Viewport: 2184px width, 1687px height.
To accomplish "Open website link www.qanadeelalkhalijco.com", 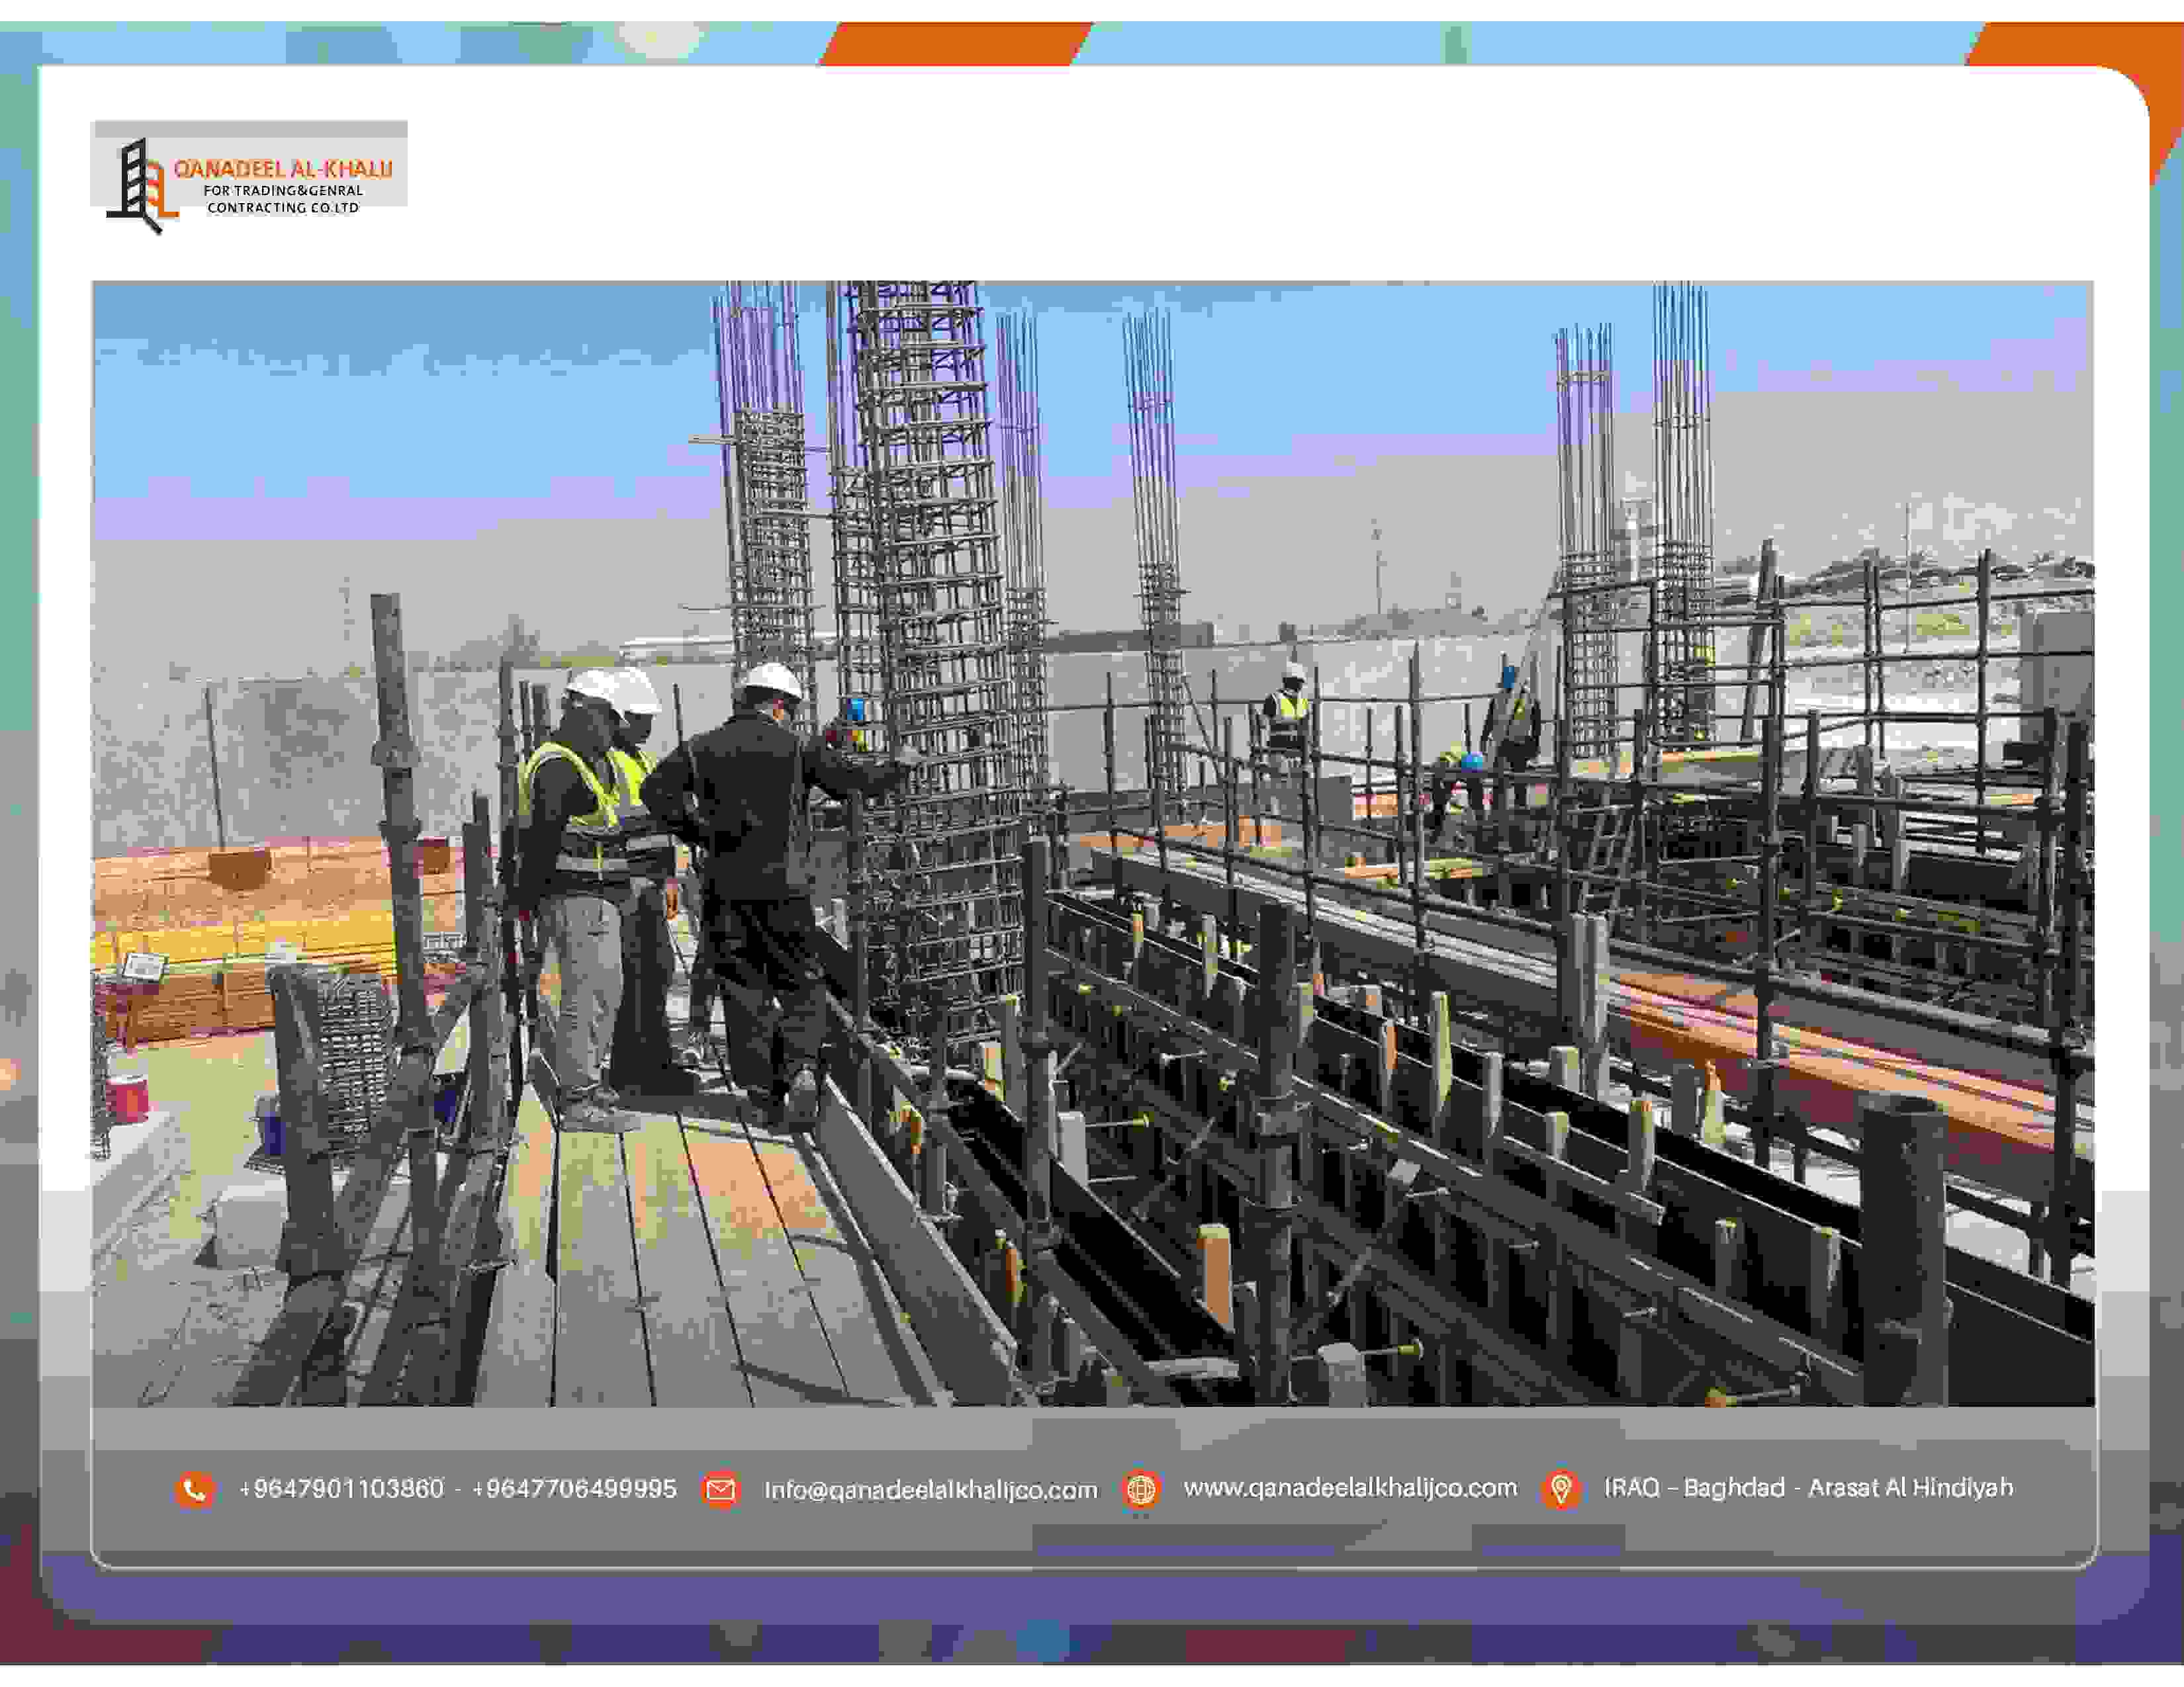I will point(1350,1488).
